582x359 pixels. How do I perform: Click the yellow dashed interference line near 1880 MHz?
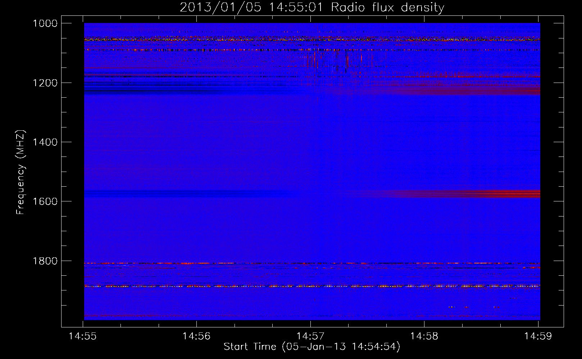coord(312,286)
